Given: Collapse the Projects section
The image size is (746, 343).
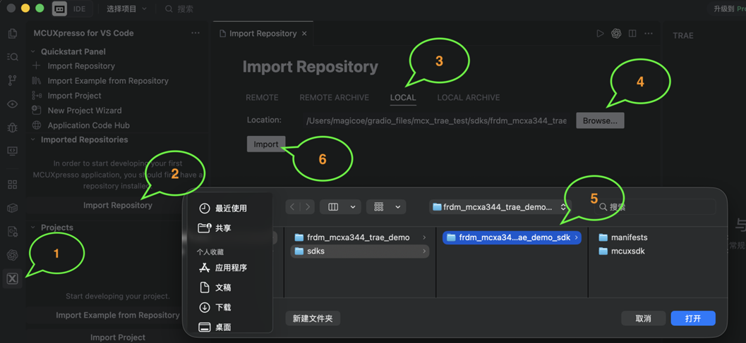Looking at the screenshot, I should point(33,227).
